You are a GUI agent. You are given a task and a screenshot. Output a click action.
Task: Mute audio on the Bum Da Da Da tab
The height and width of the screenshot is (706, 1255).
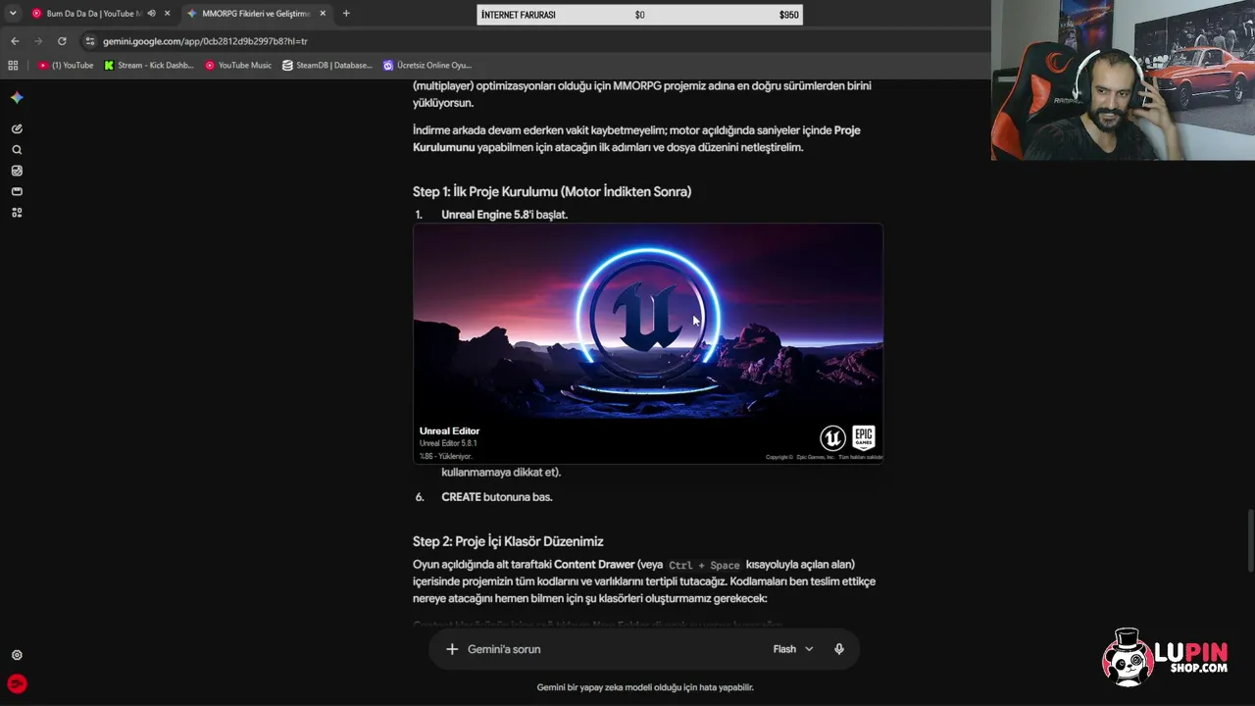tap(151, 14)
